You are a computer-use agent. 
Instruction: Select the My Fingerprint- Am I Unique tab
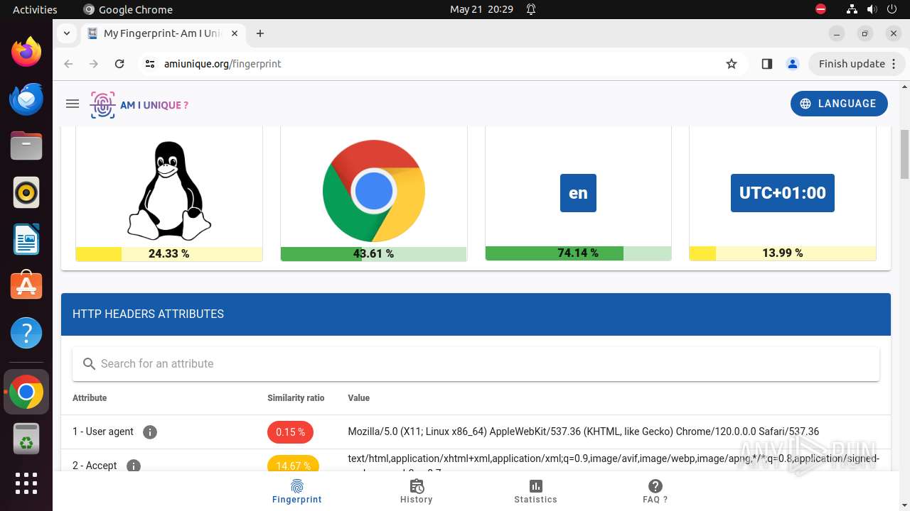162,33
